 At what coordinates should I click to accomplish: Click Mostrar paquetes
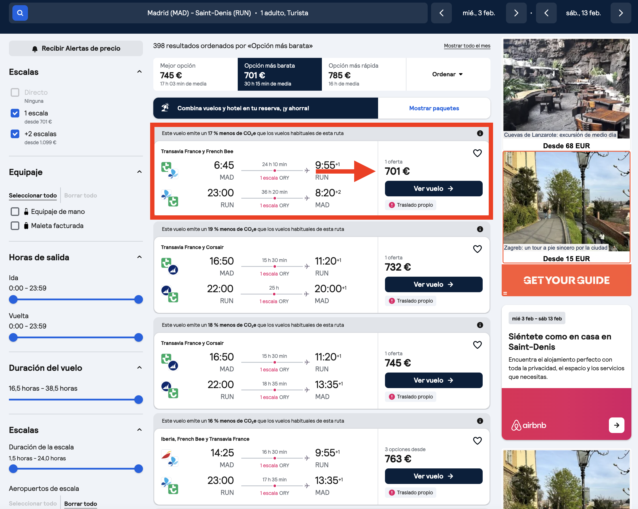coord(434,108)
